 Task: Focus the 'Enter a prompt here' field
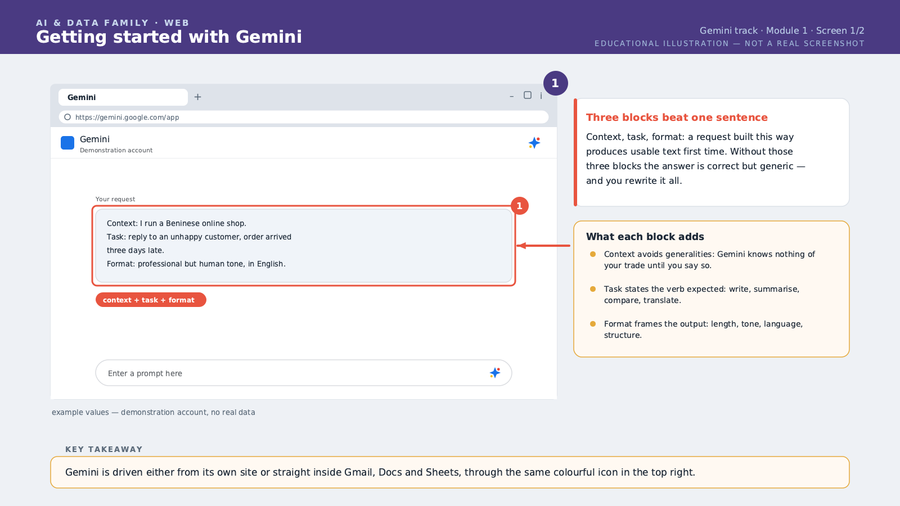pyautogui.click(x=304, y=373)
